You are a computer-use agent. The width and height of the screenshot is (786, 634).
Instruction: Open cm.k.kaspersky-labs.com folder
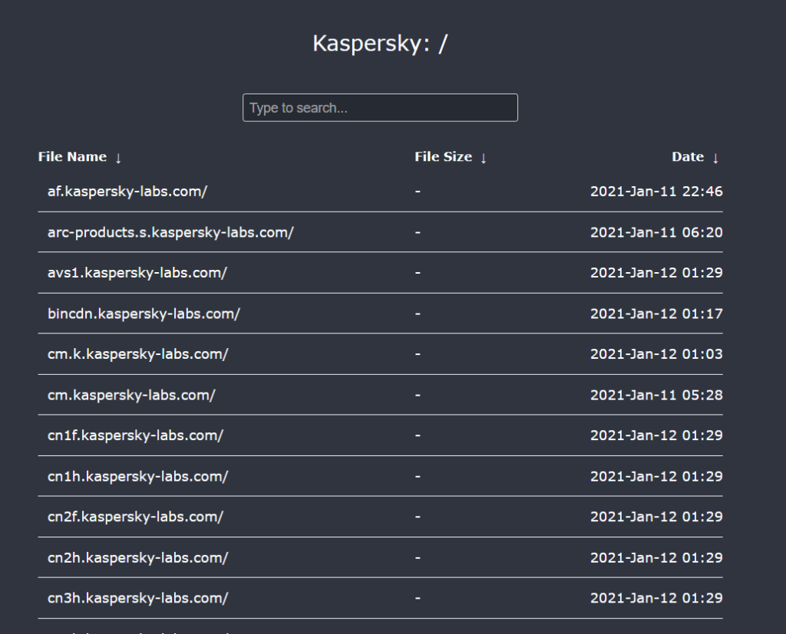click(138, 354)
